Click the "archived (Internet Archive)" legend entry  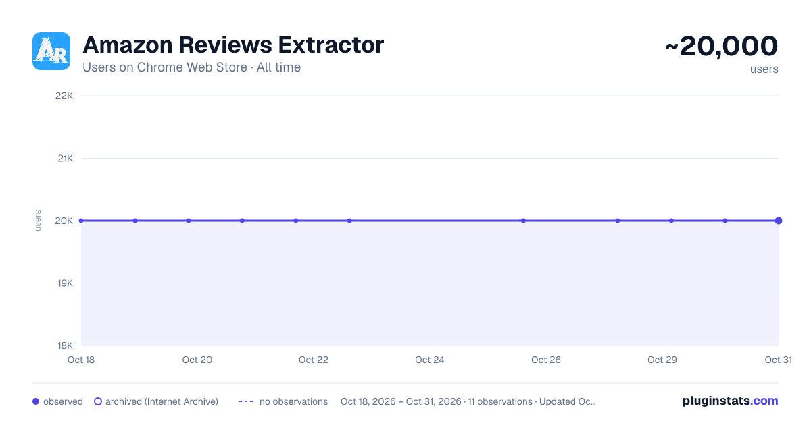(156, 401)
